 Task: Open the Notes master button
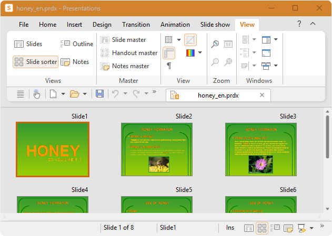(125, 66)
